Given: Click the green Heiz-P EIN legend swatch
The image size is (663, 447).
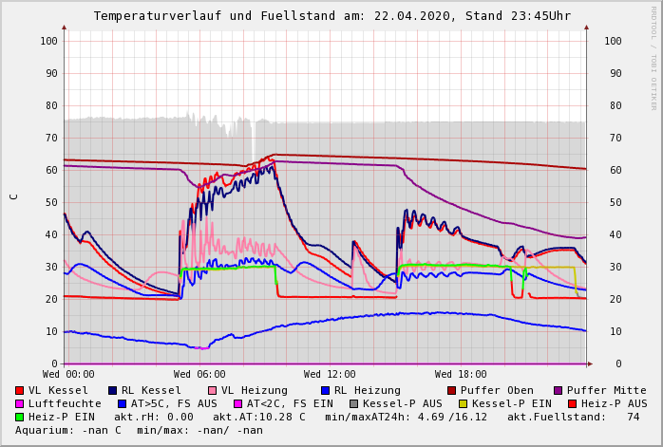Looking at the screenshot, I should (x=20, y=417).
